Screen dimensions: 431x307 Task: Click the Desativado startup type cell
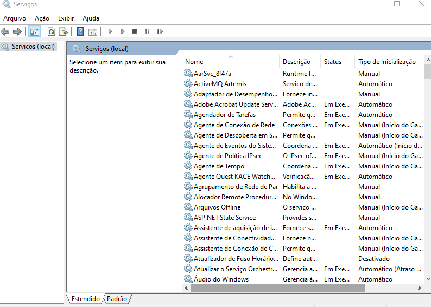pyautogui.click(x=374, y=258)
